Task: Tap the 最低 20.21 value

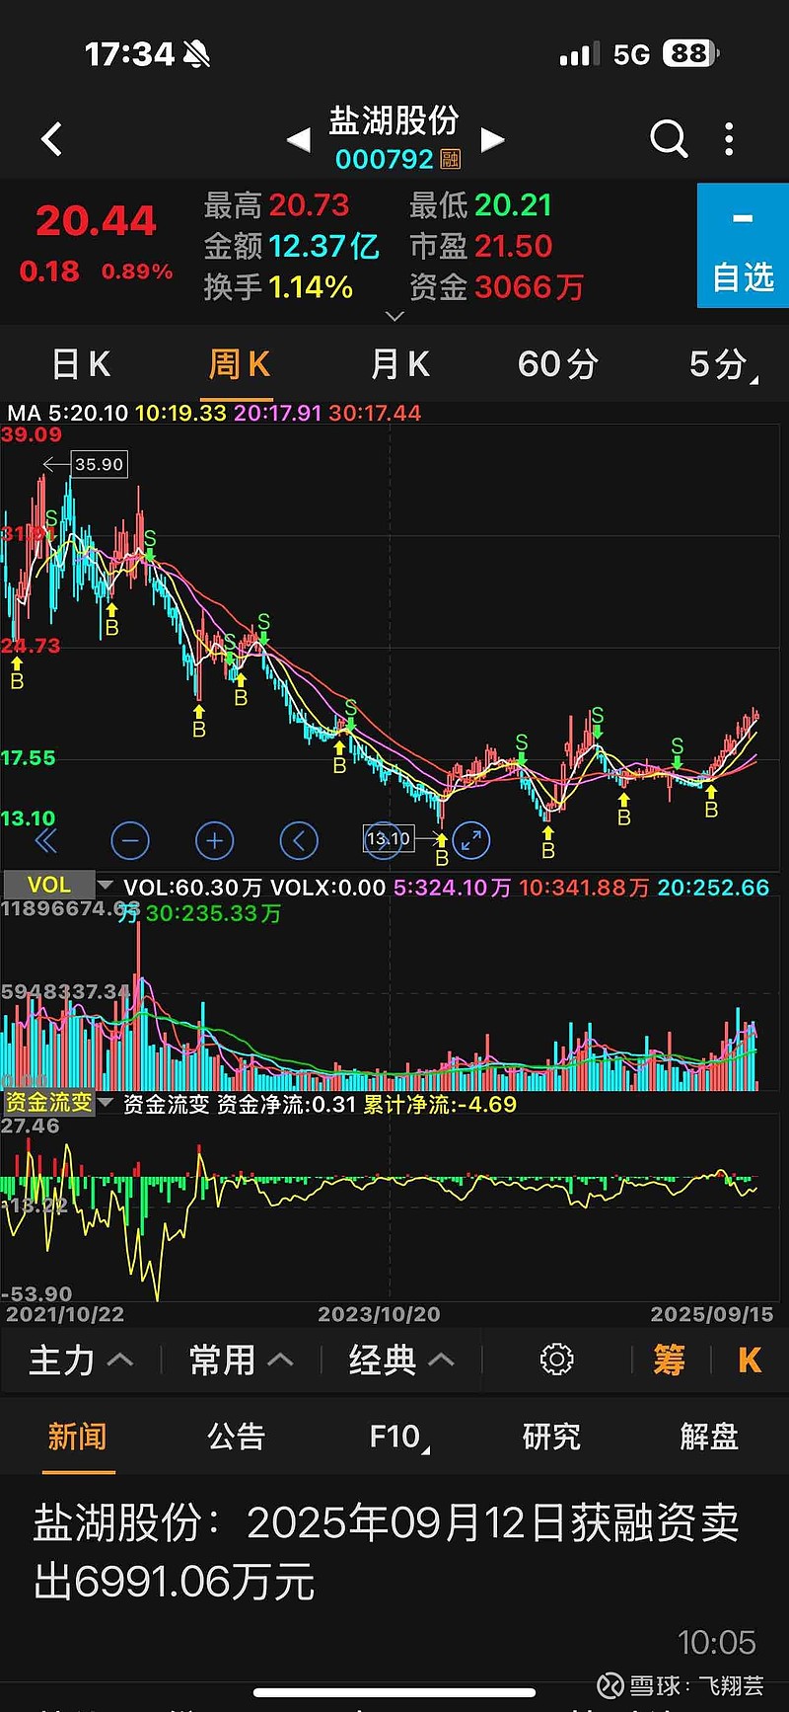Action: point(513,205)
